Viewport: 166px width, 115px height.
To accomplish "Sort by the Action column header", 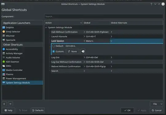I will pyautogui.click(x=64, y=23).
